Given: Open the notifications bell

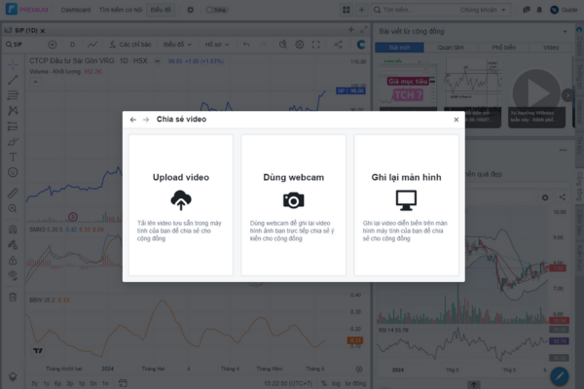Looking at the screenshot, I should 539,10.
